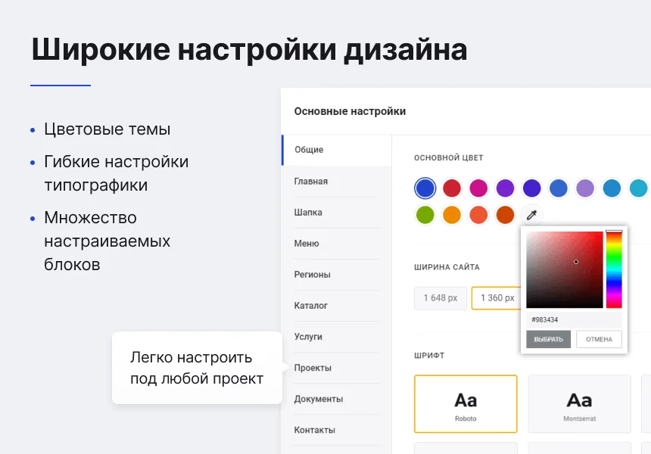This screenshot has width=651, height=454.
Task: Open the Каталог settings section
Action: (x=310, y=305)
